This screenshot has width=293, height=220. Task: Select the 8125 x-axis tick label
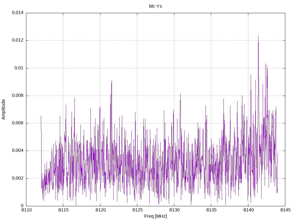(137, 210)
